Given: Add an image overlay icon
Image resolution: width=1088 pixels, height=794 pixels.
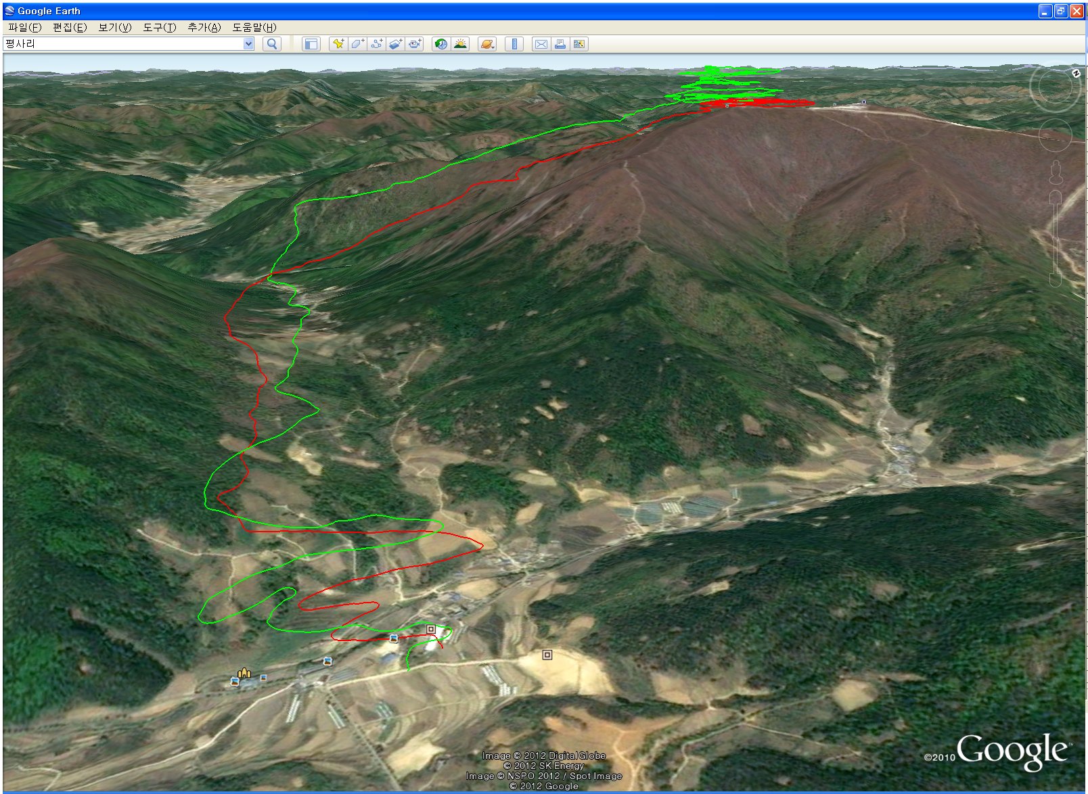Looking at the screenshot, I should tap(396, 44).
